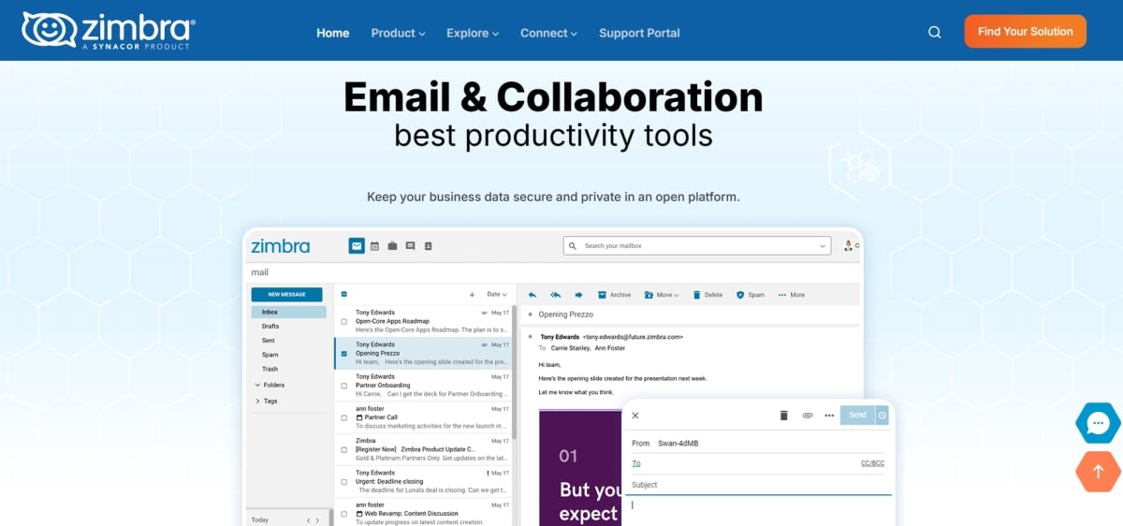Go to the Home nav item
Image resolution: width=1123 pixels, height=526 pixels.
(x=332, y=33)
